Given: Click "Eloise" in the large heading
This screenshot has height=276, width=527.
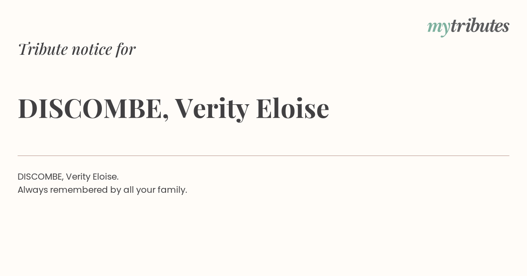Looking at the screenshot, I should click(x=292, y=108).
